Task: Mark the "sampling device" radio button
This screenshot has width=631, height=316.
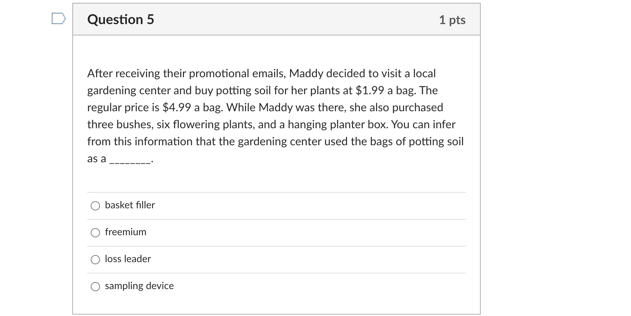Action: (x=95, y=287)
